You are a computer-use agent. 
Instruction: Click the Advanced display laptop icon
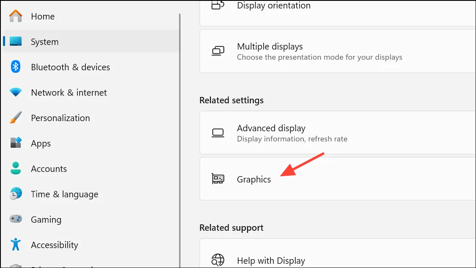pos(217,133)
